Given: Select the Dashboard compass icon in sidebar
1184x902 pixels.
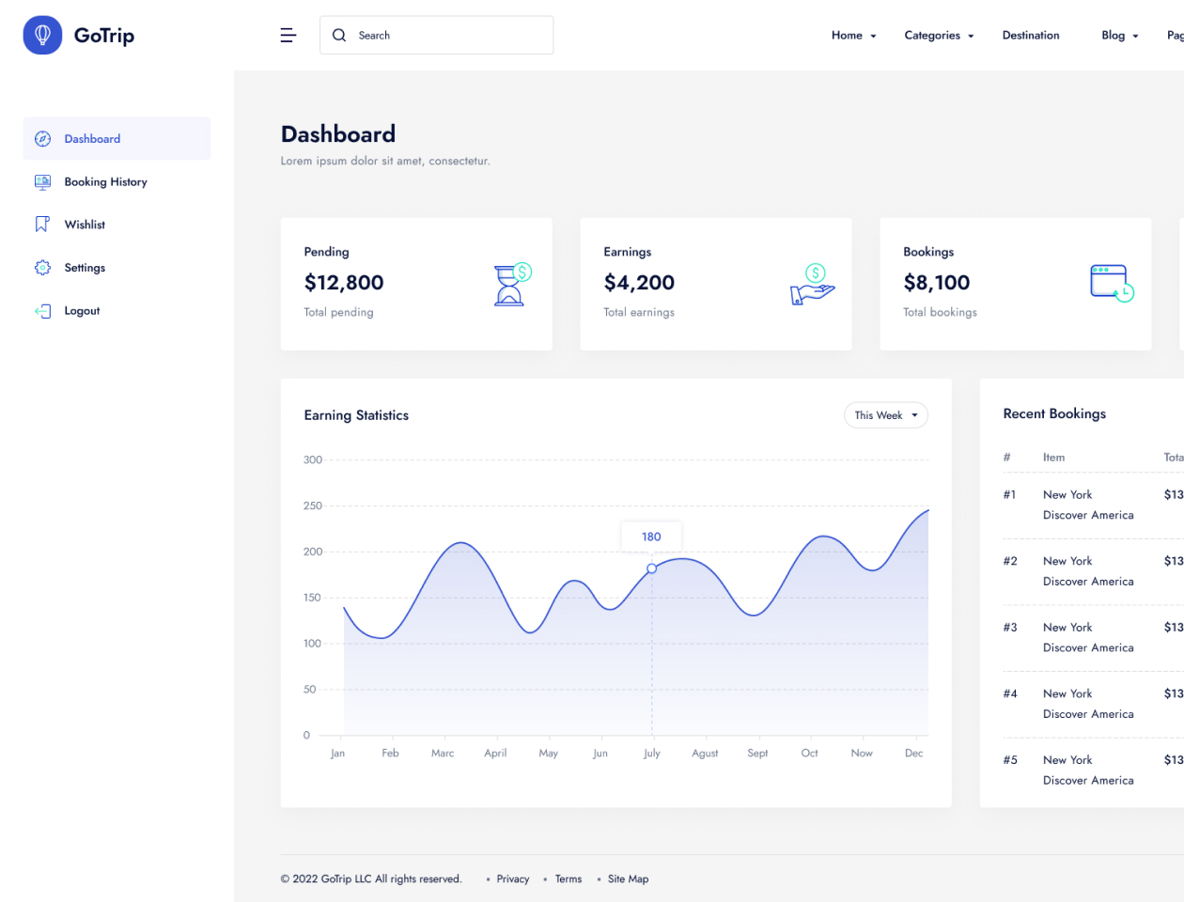Looking at the screenshot, I should click(x=41, y=138).
